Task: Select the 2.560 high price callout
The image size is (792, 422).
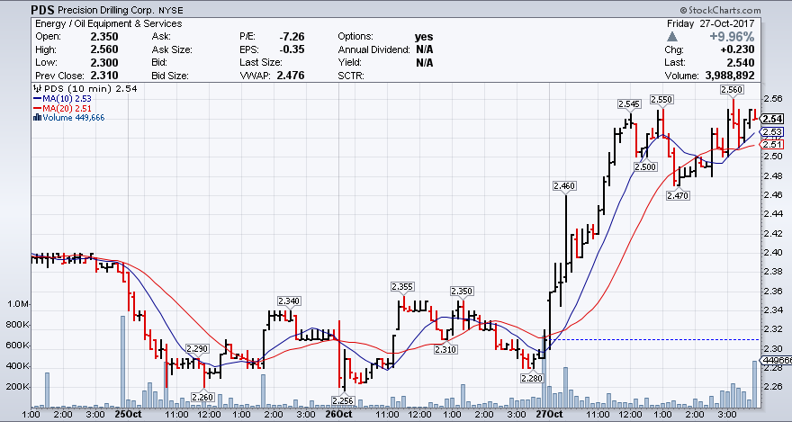Action: coord(732,90)
